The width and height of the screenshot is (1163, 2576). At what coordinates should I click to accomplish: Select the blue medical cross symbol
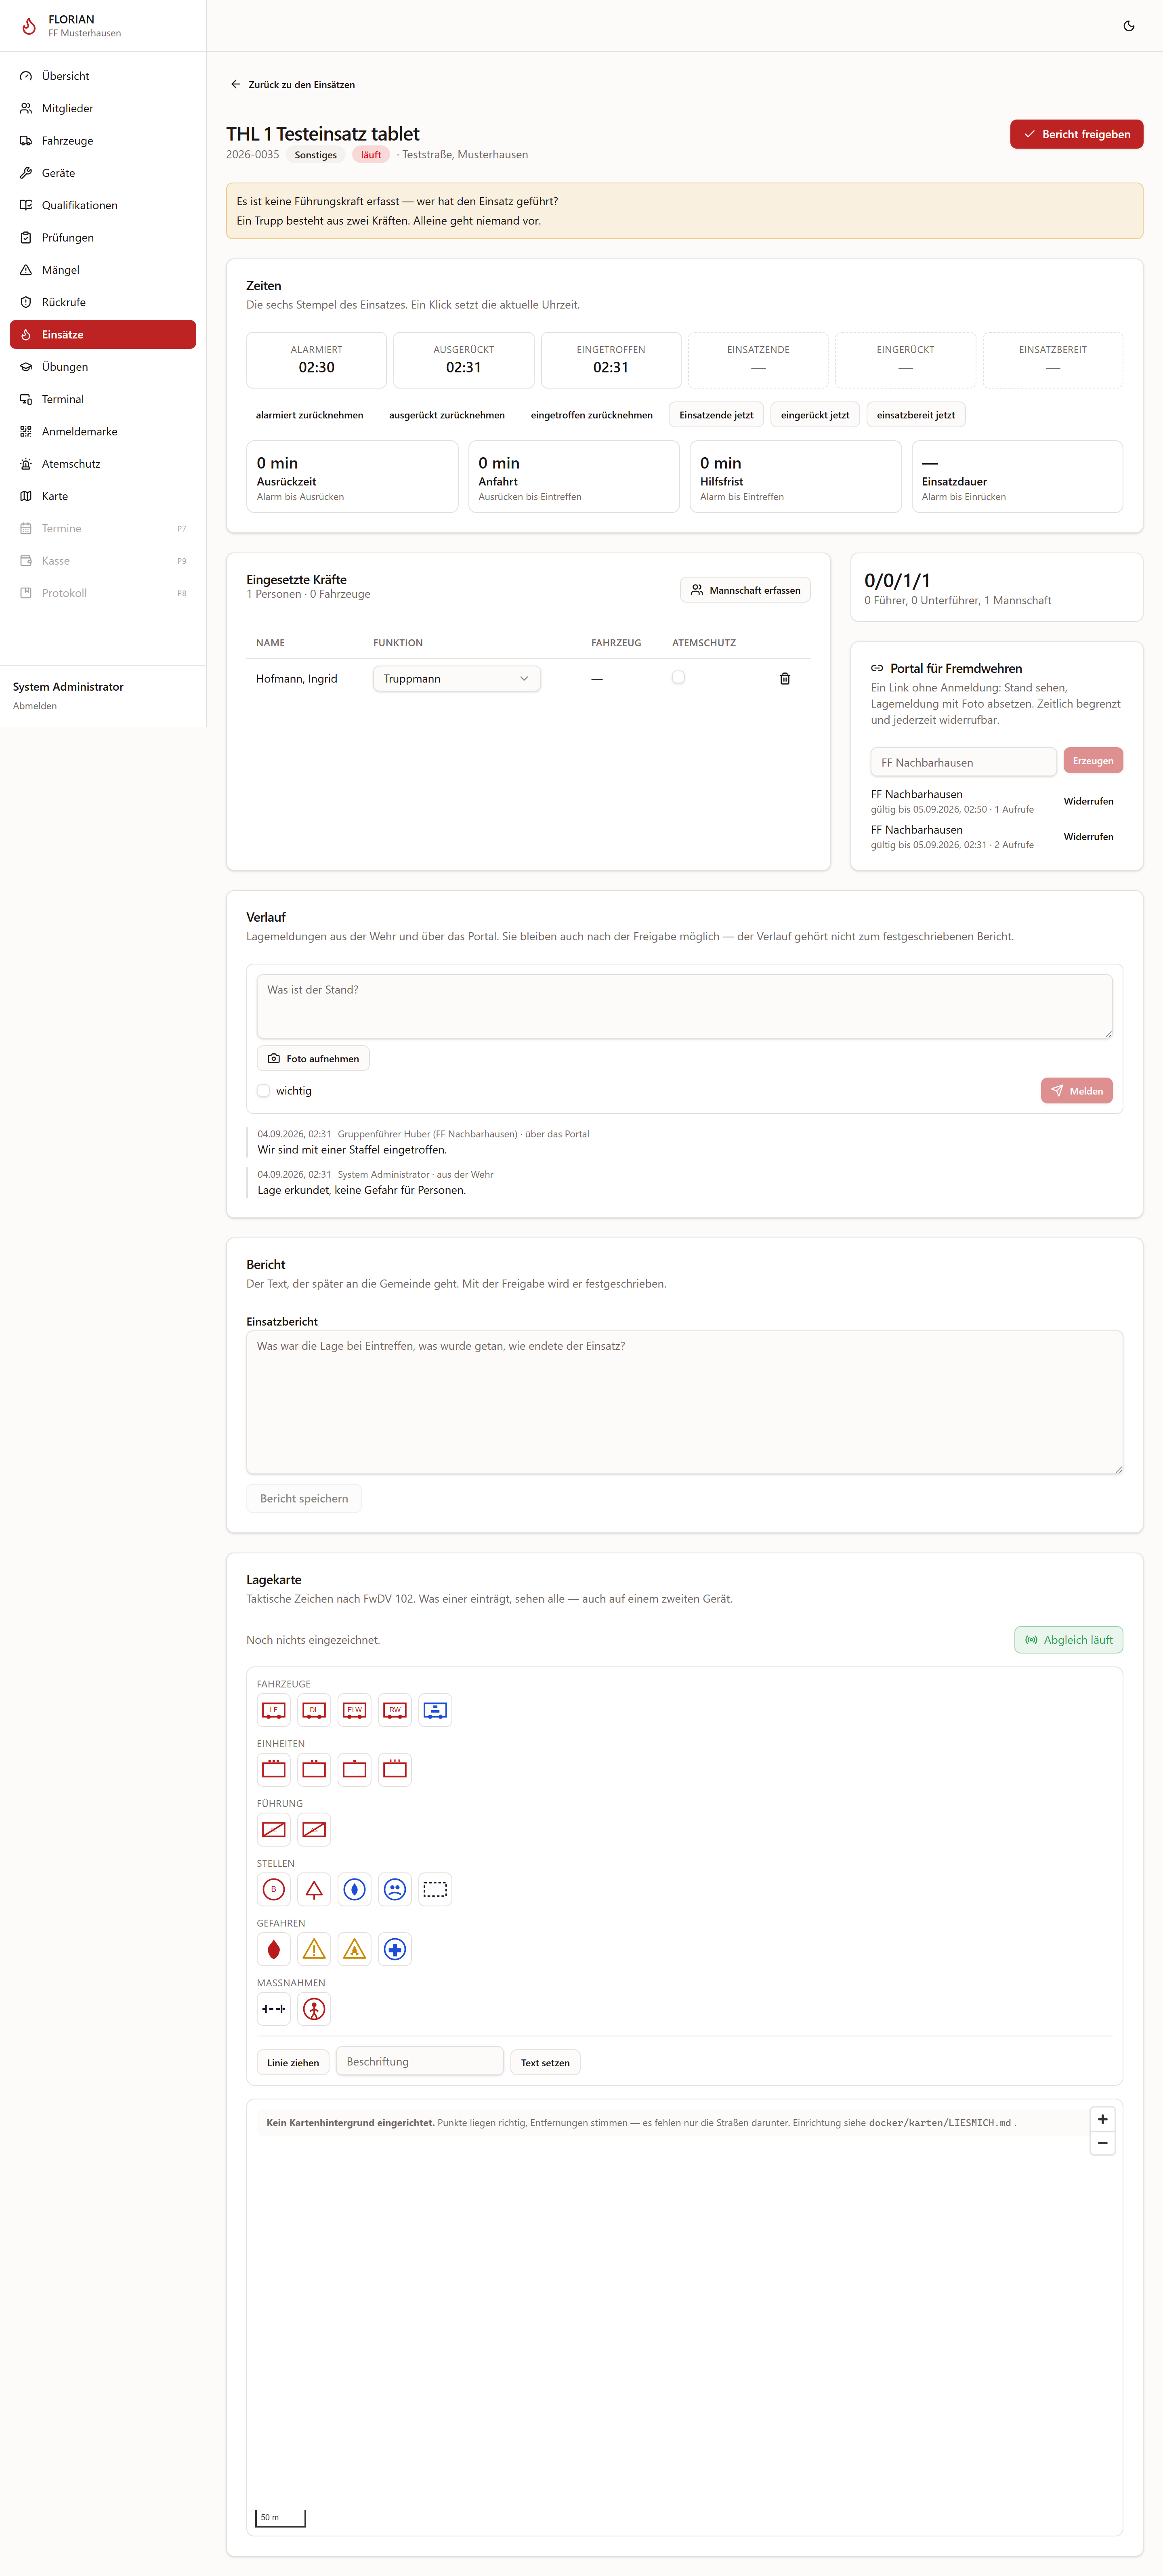coord(395,1949)
